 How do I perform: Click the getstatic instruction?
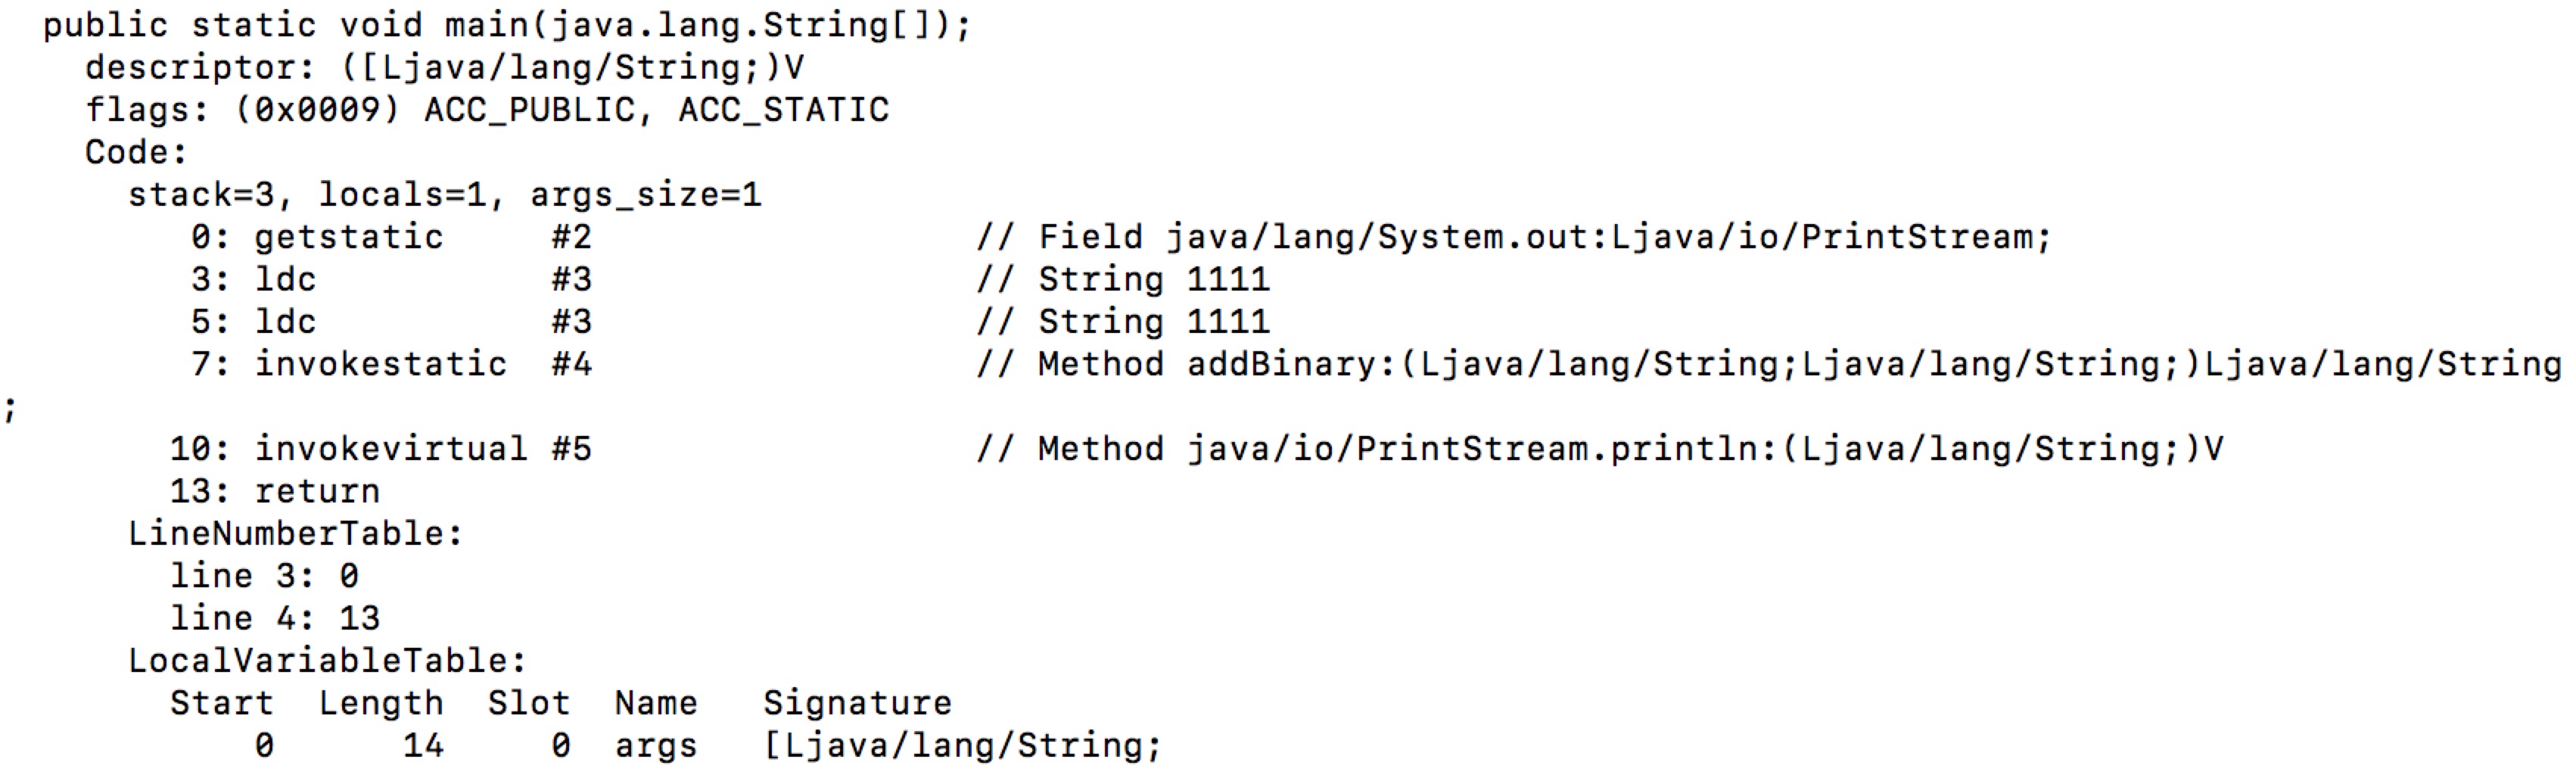(x=348, y=237)
